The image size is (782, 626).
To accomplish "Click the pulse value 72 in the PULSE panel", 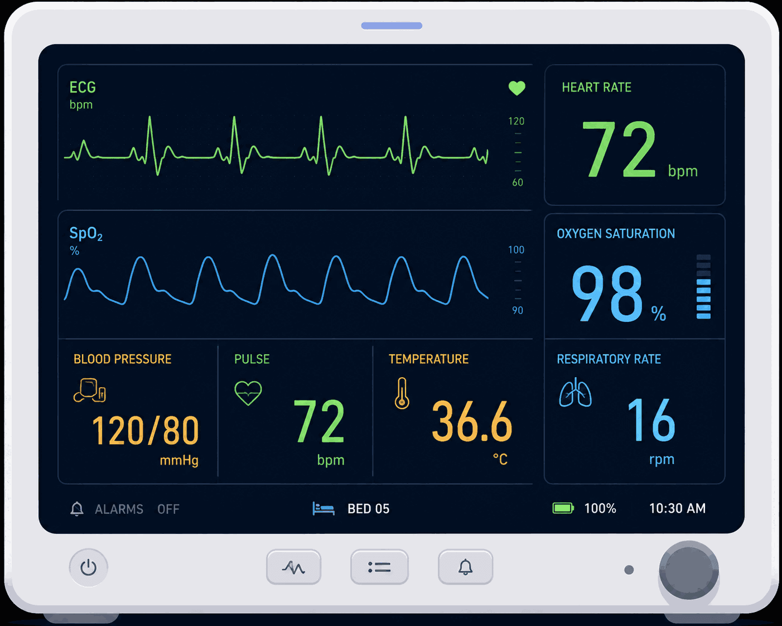I will pyautogui.click(x=319, y=421).
